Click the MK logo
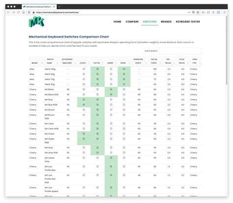The width and height of the screenshot is (233, 203). pyautogui.click(x=36, y=22)
